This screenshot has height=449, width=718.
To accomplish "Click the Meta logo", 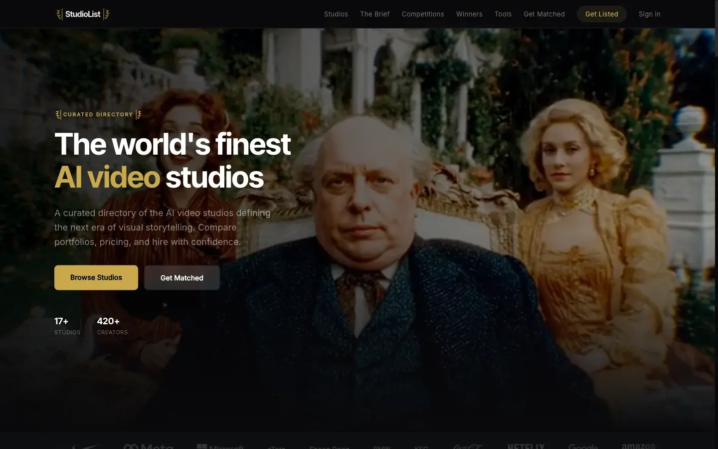I will 148,447.
